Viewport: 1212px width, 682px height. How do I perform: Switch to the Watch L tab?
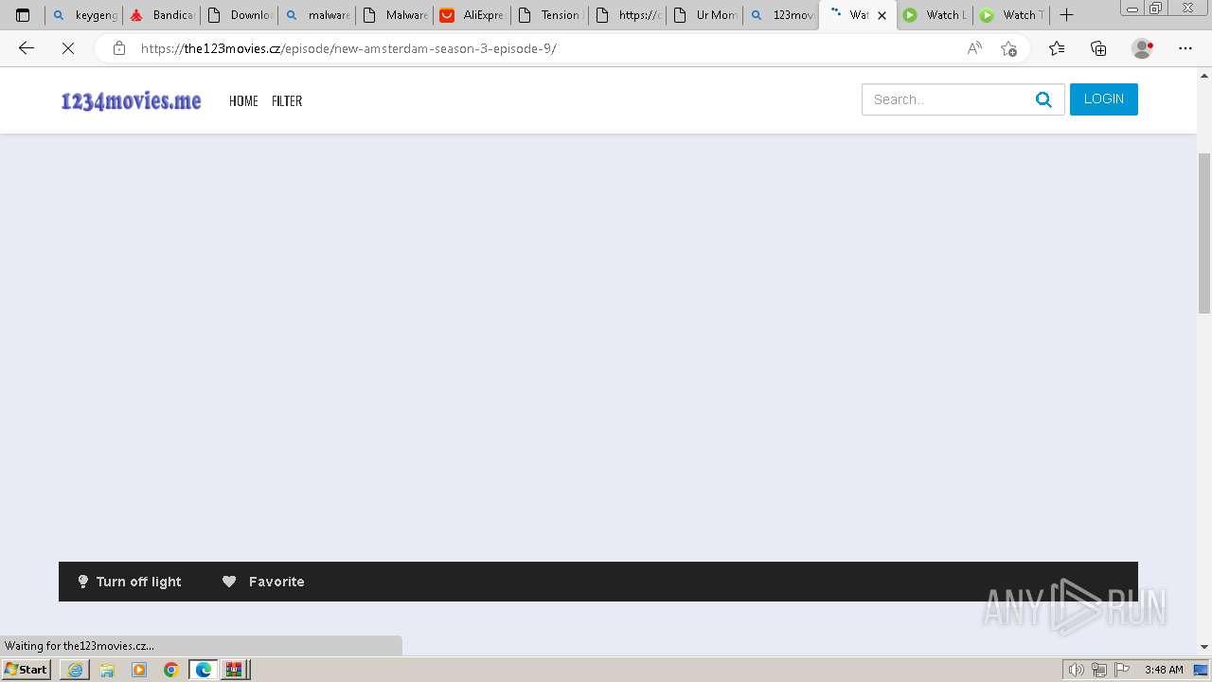935,15
